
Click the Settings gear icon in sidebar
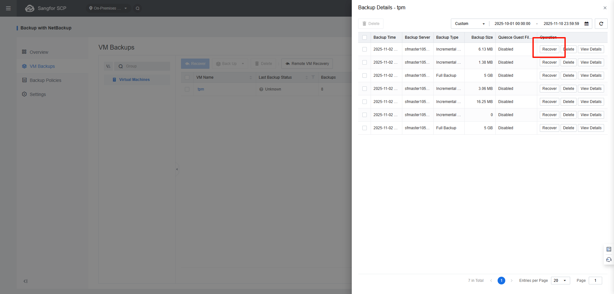24,94
